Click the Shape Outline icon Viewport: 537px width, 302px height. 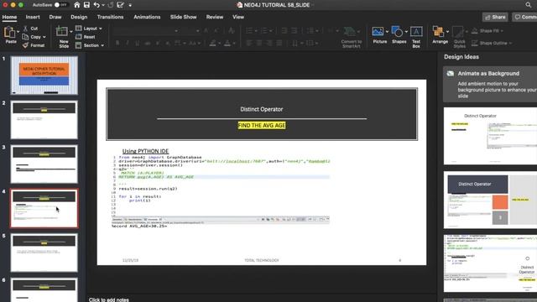475,43
